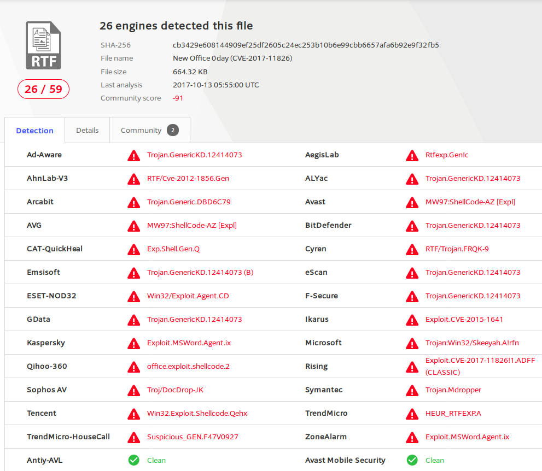Click the AhnLab-V3 warning triangle icon

pyautogui.click(x=134, y=179)
